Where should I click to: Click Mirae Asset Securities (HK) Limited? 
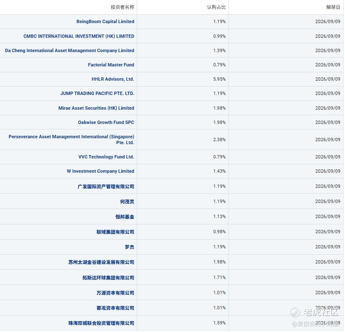[96, 108]
